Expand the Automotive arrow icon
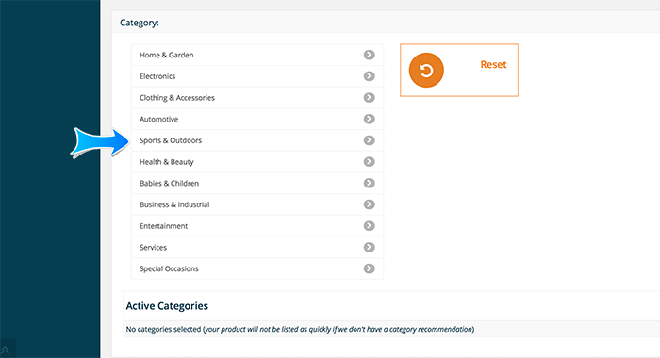This screenshot has width=660, height=358. point(370,119)
